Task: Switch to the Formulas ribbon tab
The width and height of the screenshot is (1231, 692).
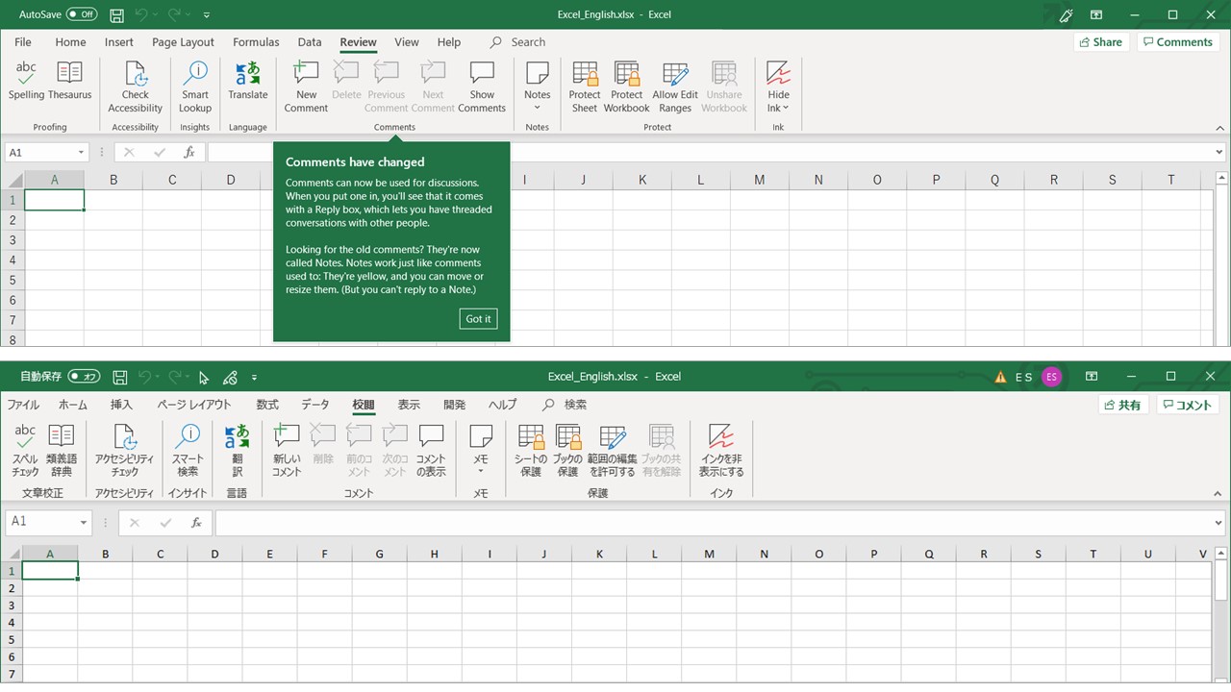Action: (256, 42)
